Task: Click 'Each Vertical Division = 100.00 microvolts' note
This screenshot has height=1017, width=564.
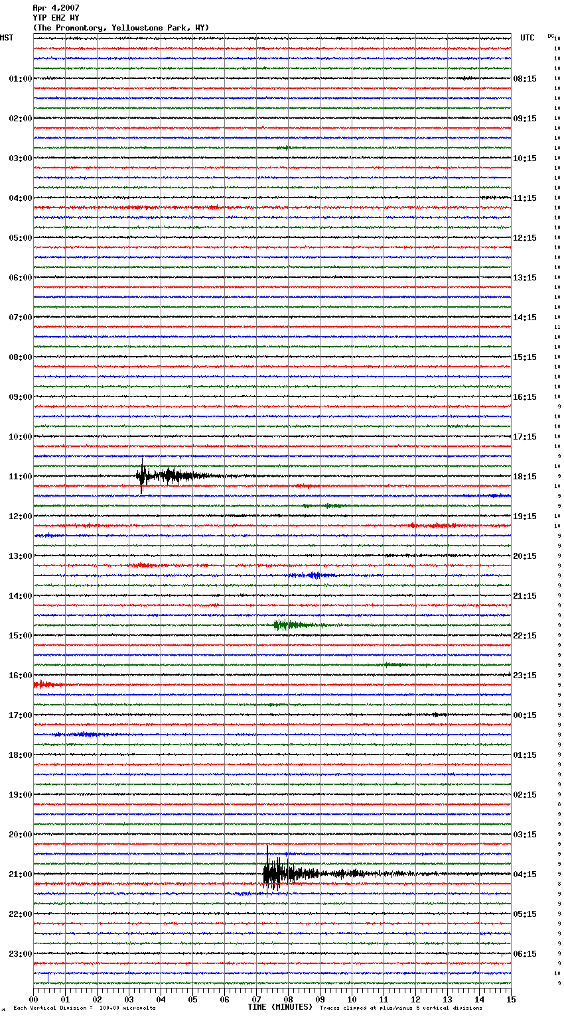Action: coord(84,1008)
